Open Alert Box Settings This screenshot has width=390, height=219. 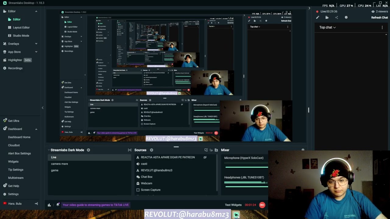point(19,153)
